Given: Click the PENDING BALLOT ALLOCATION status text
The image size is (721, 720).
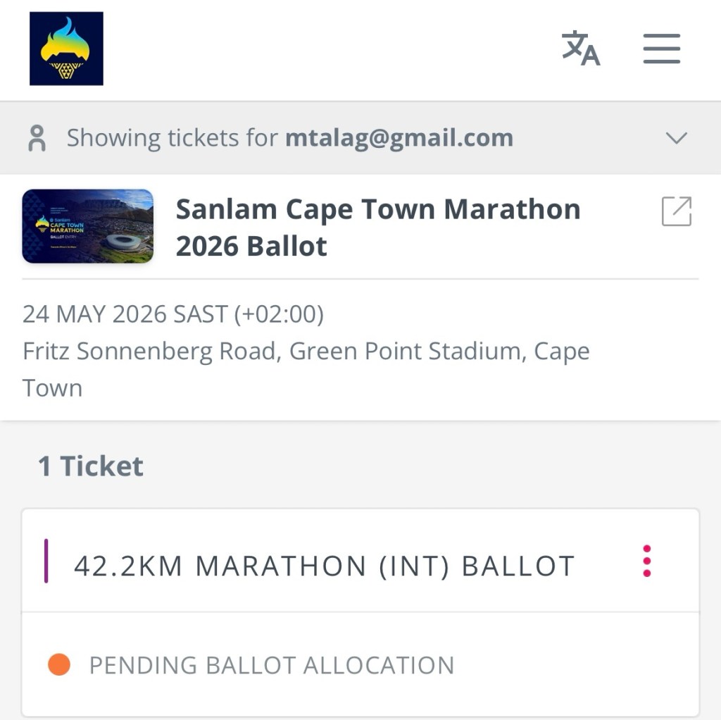Looking at the screenshot, I should point(271,665).
